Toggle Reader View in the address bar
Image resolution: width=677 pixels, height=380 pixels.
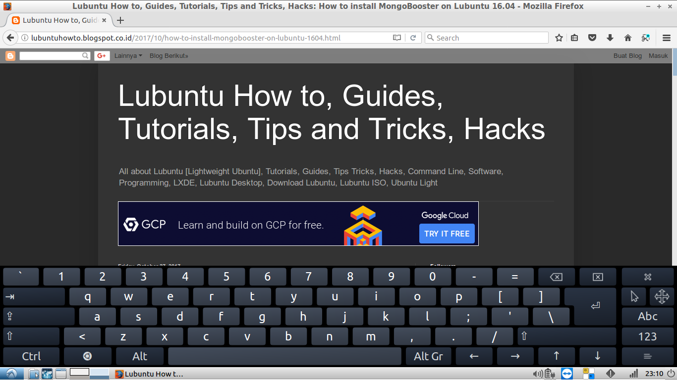click(396, 37)
